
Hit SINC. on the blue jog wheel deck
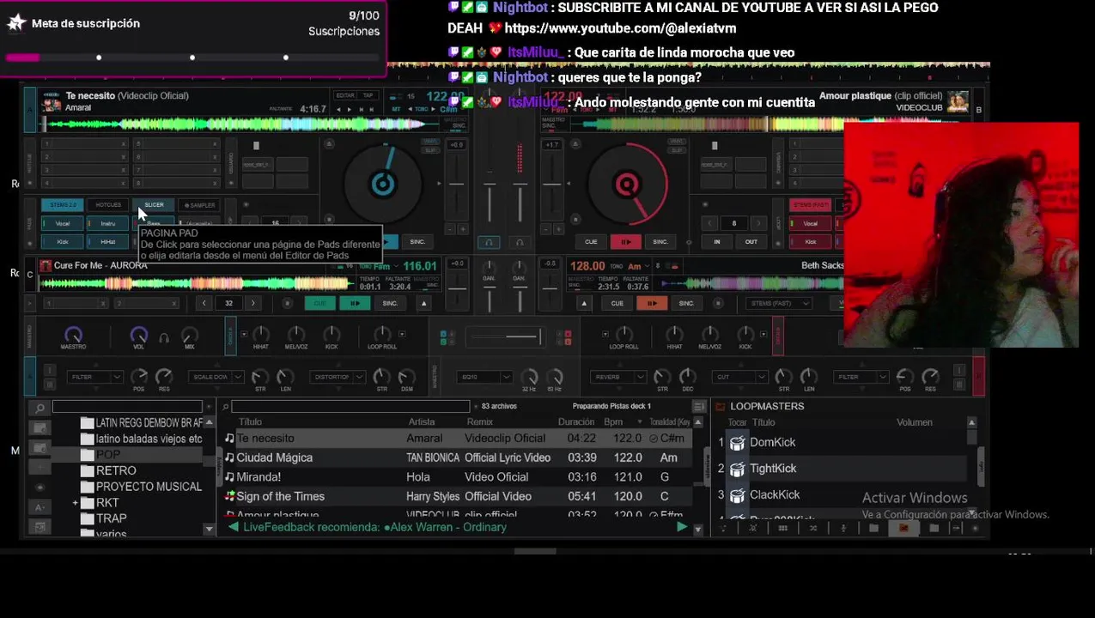pos(417,242)
